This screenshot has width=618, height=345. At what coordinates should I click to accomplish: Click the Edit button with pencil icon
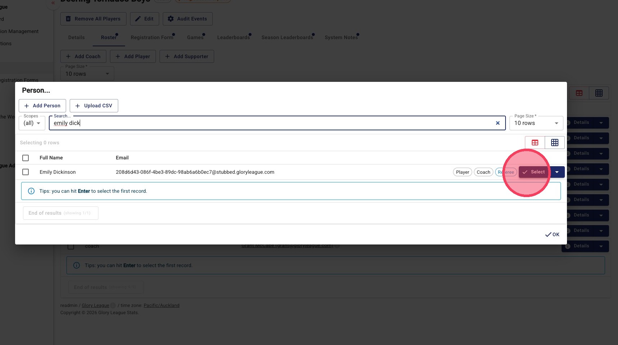click(x=144, y=19)
